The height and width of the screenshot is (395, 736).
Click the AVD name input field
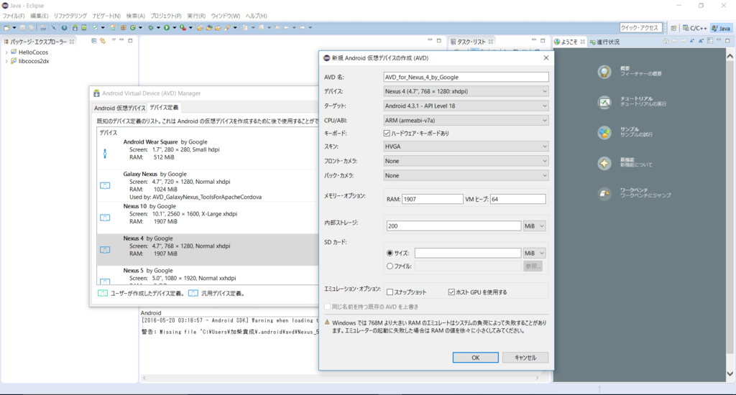[x=466, y=77]
